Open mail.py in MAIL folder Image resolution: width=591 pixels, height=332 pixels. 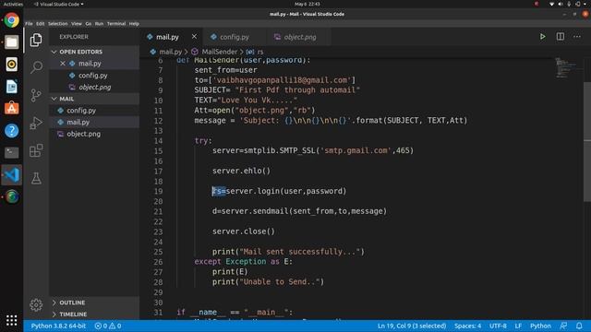coord(94,122)
